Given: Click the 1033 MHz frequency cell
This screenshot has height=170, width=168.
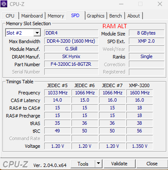Looking at the screenshot, I should click(57, 93).
